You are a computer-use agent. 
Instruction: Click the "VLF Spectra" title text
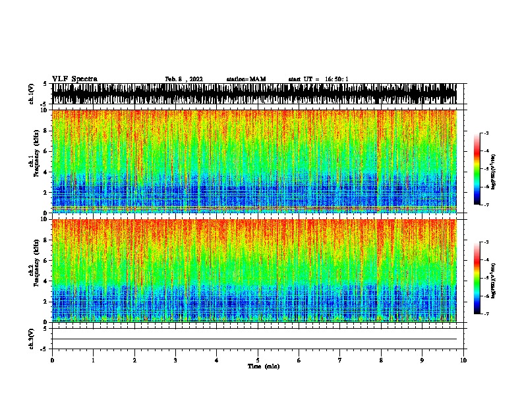74,79
